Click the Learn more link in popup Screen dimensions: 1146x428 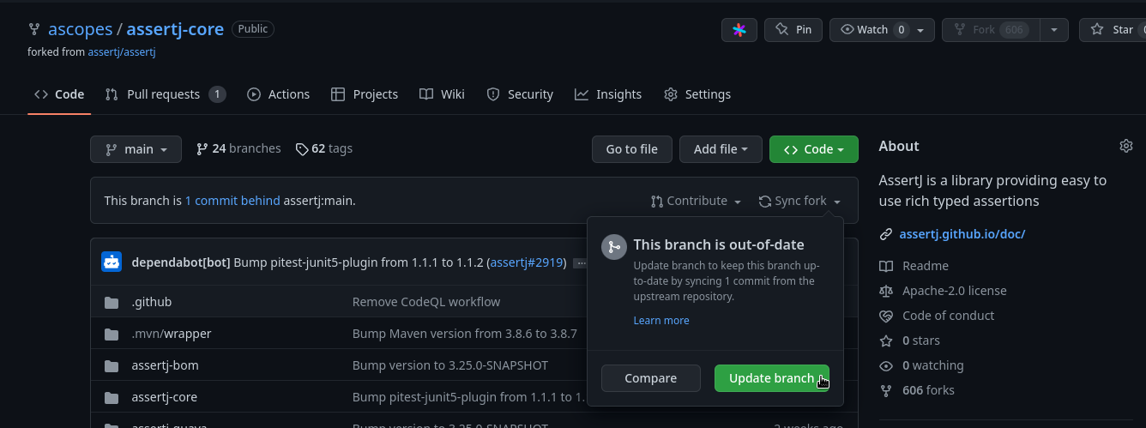661,320
